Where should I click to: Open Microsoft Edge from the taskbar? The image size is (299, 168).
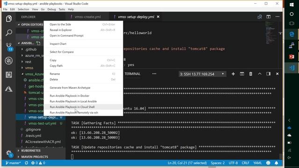(x=292, y=34)
